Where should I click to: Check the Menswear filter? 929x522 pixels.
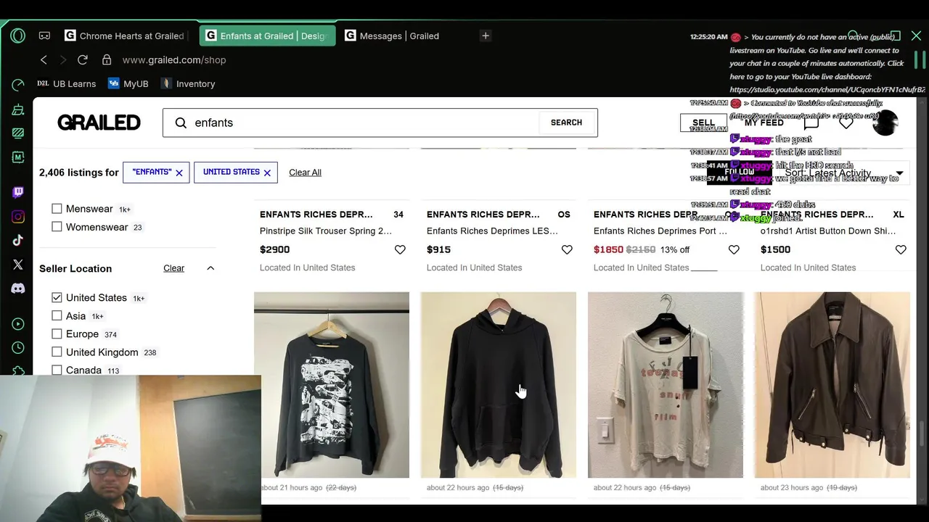pyautogui.click(x=57, y=209)
